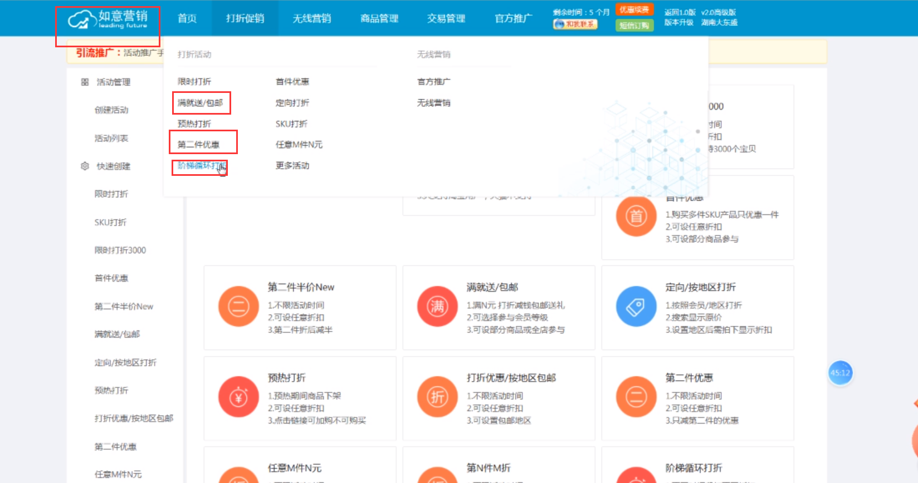
Task: Click the blue 45:12 floating timer bubble
Action: pyautogui.click(x=840, y=373)
